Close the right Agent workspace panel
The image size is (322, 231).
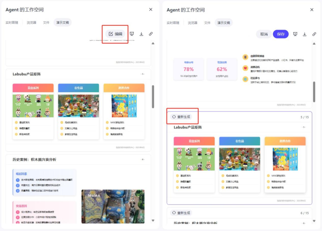[x=312, y=10]
